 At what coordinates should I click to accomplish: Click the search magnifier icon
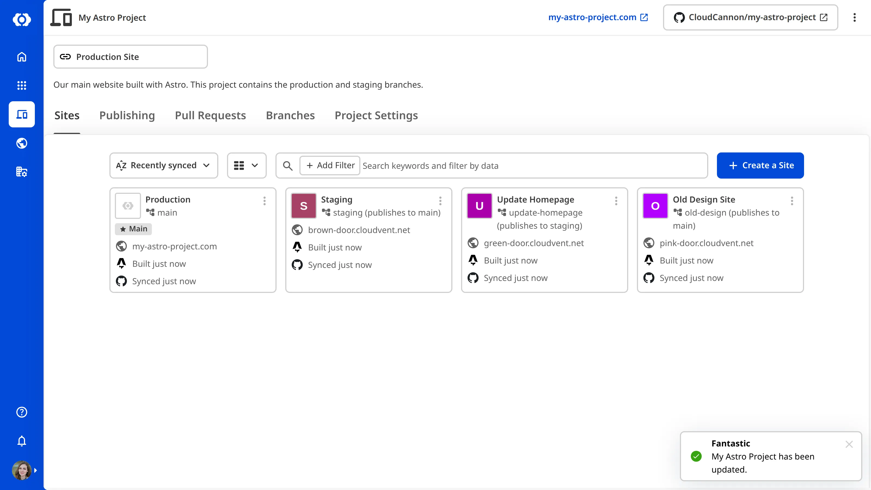click(288, 166)
